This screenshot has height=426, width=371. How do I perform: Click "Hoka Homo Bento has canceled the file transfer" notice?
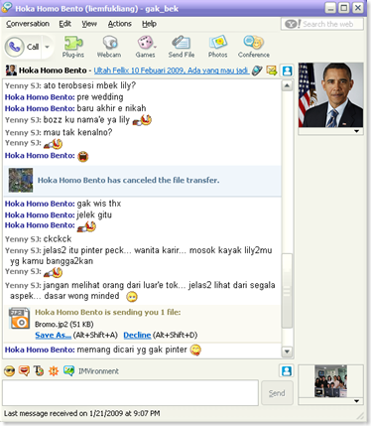click(128, 180)
